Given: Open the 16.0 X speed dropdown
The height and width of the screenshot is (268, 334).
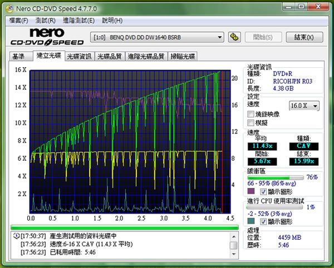Looking at the screenshot, I should (304, 106).
